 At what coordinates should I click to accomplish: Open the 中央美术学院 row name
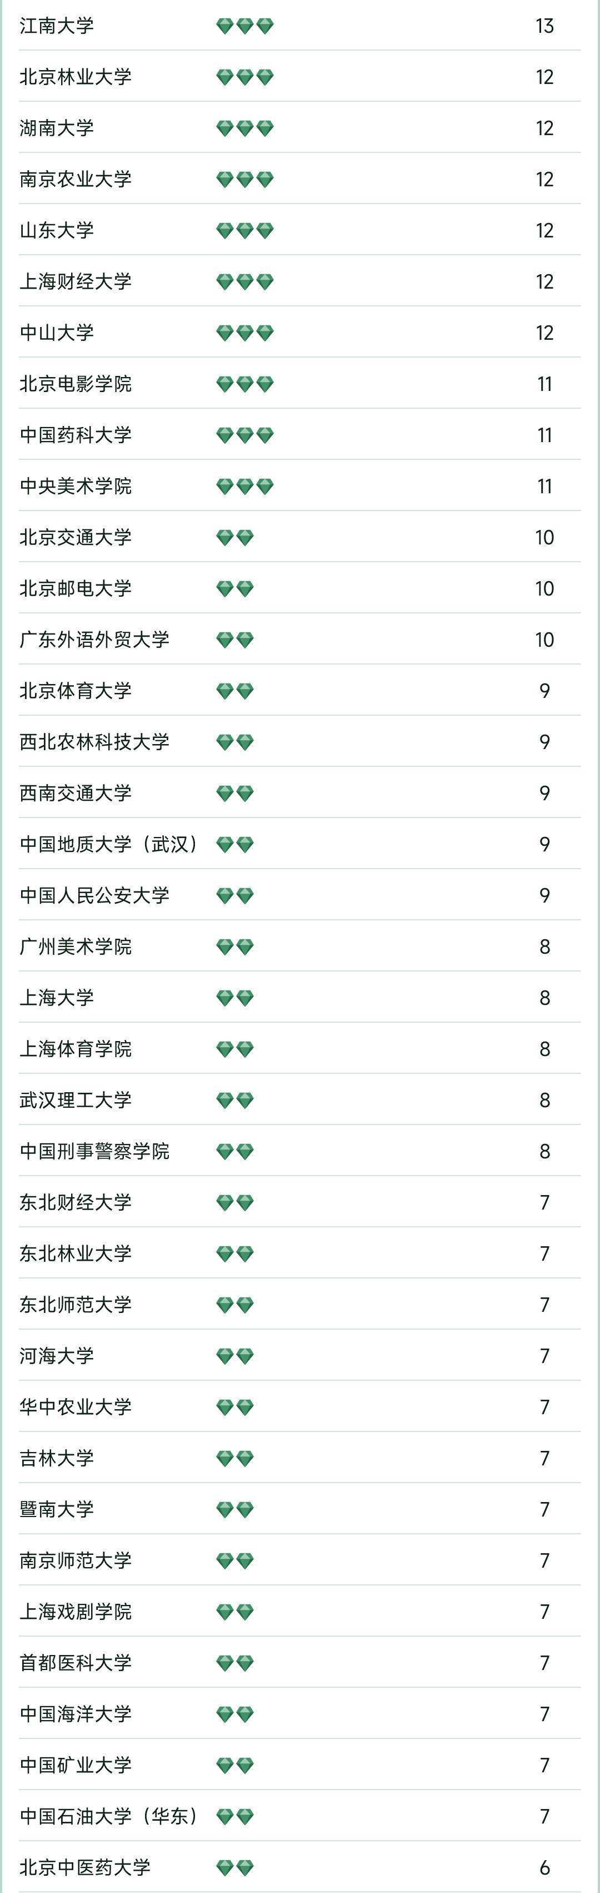click(76, 487)
